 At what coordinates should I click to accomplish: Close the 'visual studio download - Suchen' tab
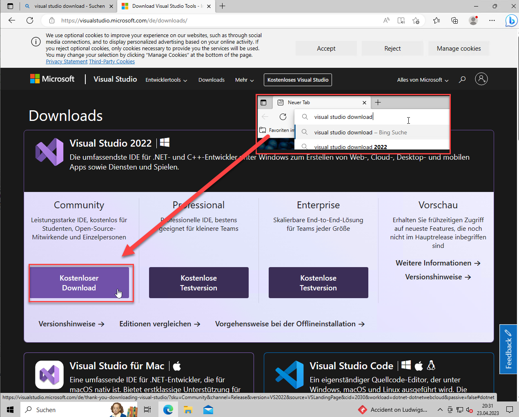click(x=111, y=6)
